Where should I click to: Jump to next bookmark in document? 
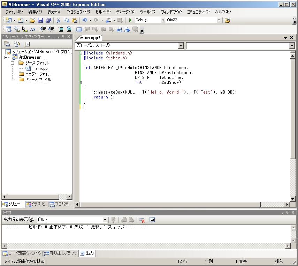click(127, 29)
